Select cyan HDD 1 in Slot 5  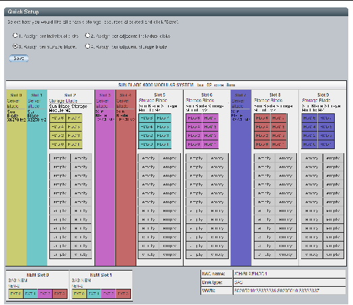coord(163,144)
